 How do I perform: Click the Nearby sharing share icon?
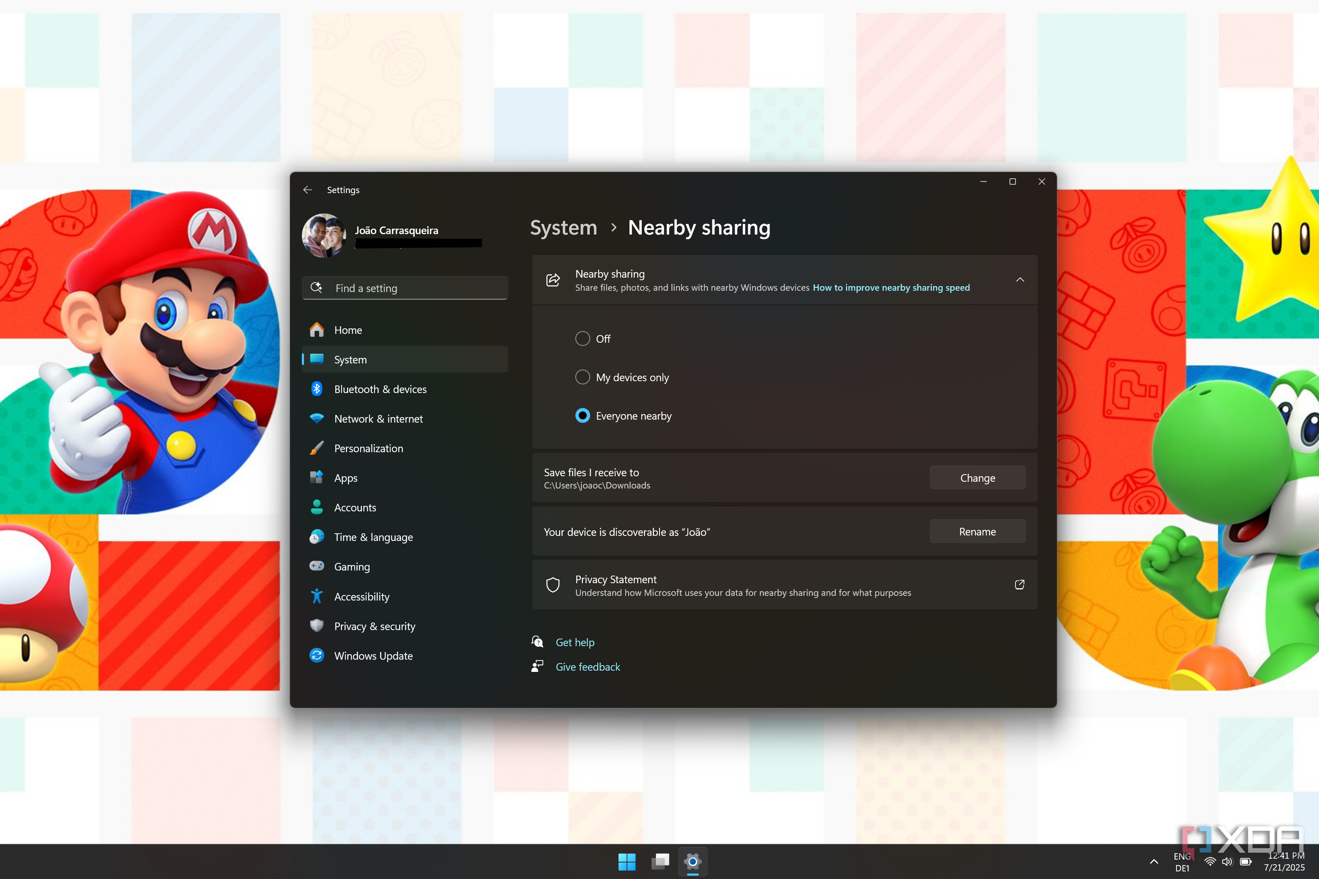(553, 280)
